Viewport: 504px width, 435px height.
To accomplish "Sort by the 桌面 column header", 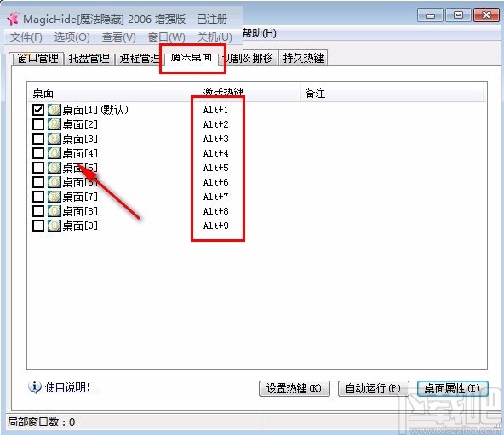I will pyautogui.click(x=112, y=93).
